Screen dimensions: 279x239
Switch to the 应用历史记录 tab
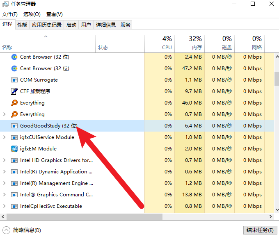click(47, 25)
